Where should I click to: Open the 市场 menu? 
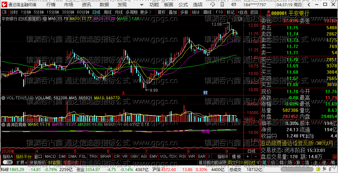click(x=69, y=5)
